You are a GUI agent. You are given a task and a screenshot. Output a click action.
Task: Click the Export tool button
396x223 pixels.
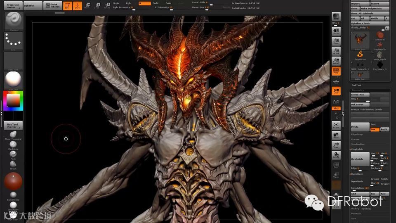[x=379, y=4]
